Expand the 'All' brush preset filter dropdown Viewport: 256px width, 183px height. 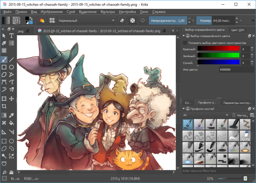(x=205, y=115)
